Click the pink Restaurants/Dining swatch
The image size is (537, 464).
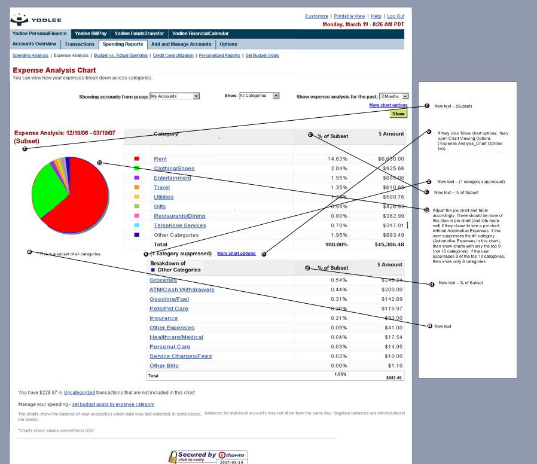click(137, 216)
